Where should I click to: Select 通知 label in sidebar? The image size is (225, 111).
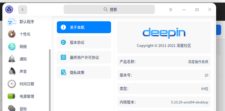coord(23,59)
